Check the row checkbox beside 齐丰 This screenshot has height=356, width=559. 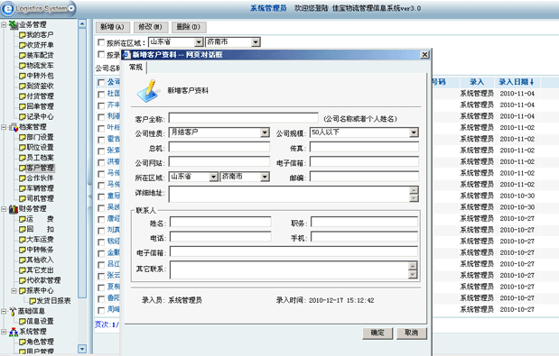pos(101,105)
